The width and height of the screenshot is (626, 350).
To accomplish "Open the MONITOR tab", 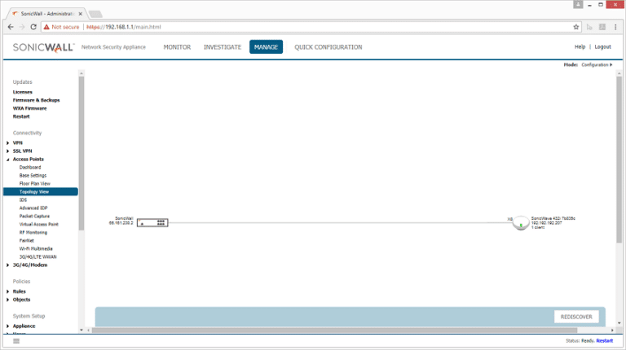I will pyautogui.click(x=177, y=47).
